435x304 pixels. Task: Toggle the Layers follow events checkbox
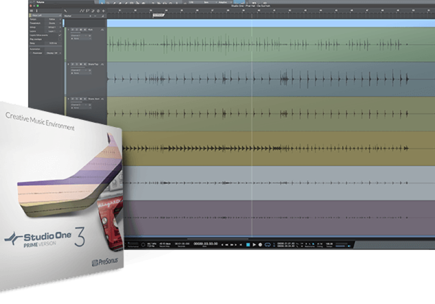coord(60,35)
